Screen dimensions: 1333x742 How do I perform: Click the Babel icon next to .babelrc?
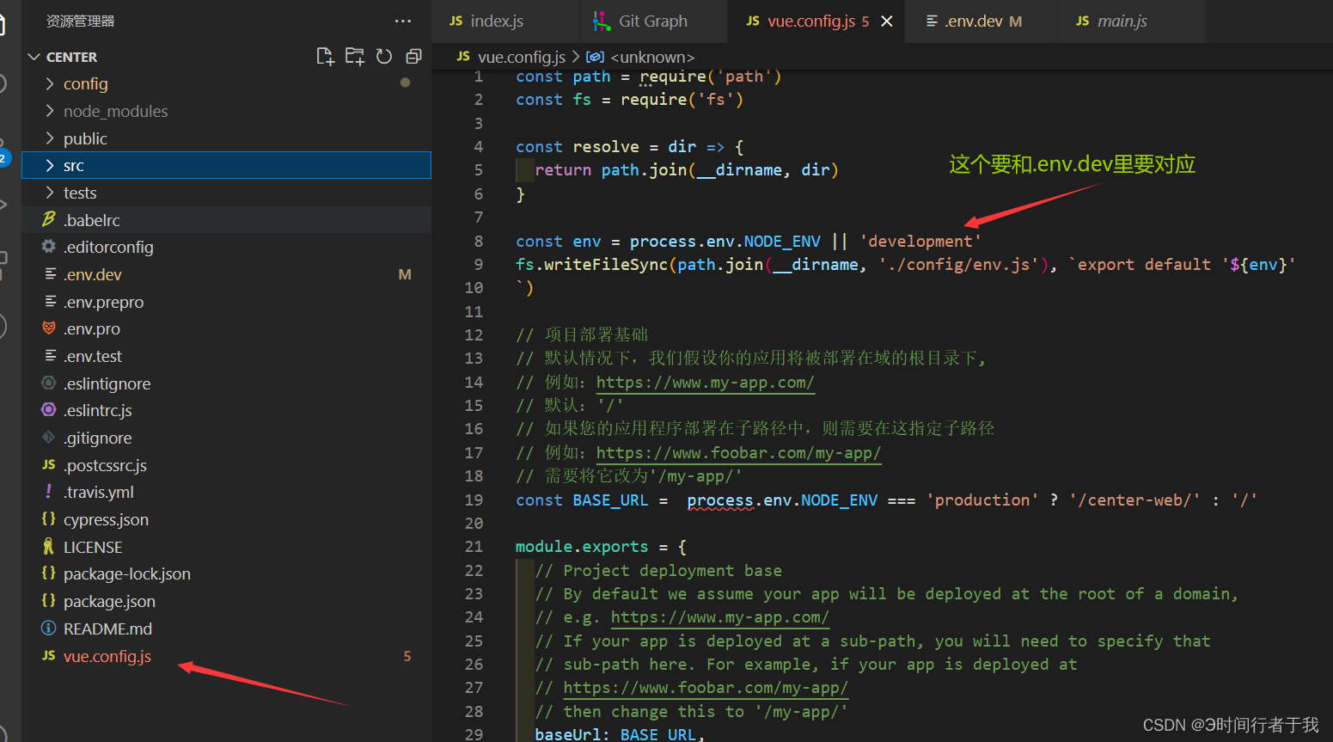pos(48,219)
